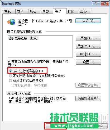Image resolution: width=110 pixels, height=130 pixels.
Task: Open the 高级 tab
Action: 85,11
